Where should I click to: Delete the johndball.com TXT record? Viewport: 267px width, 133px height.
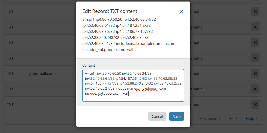(x=255, y=73)
